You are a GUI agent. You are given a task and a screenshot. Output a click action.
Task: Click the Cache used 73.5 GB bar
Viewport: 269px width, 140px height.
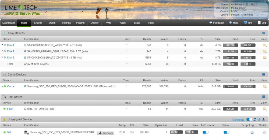(231, 86)
